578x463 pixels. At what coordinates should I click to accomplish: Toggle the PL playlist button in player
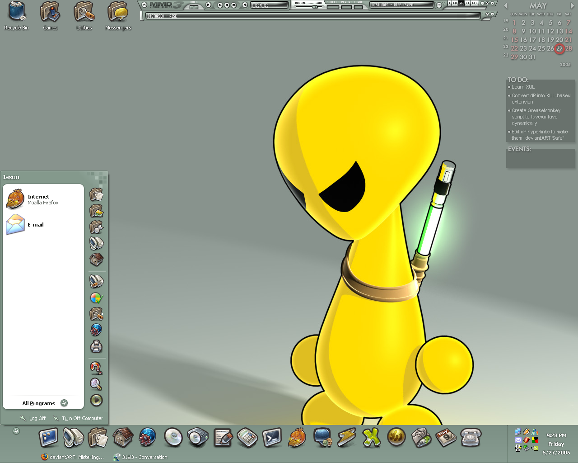[x=461, y=3]
